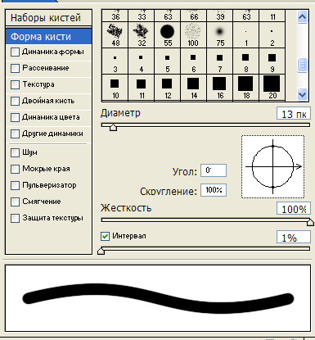Enable the Рассеивание checkbox
Screen dimensions: 315x340
[15, 68]
